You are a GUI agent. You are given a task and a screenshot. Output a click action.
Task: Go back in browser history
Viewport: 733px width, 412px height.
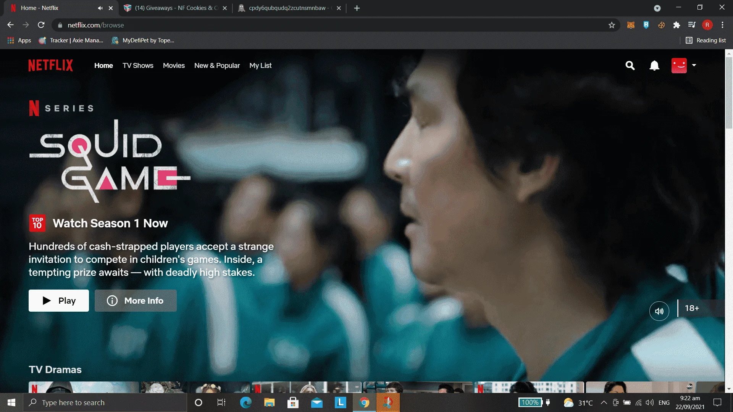point(10,25)
